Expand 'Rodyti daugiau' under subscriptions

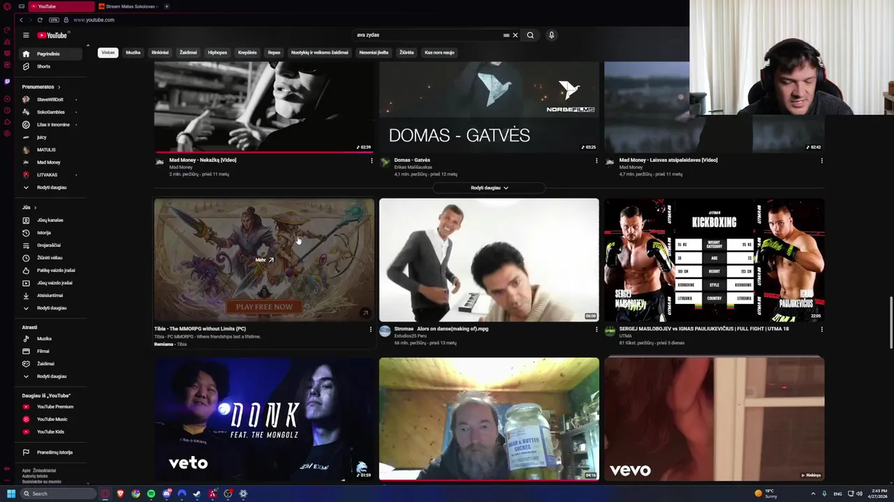click(50, 188)
